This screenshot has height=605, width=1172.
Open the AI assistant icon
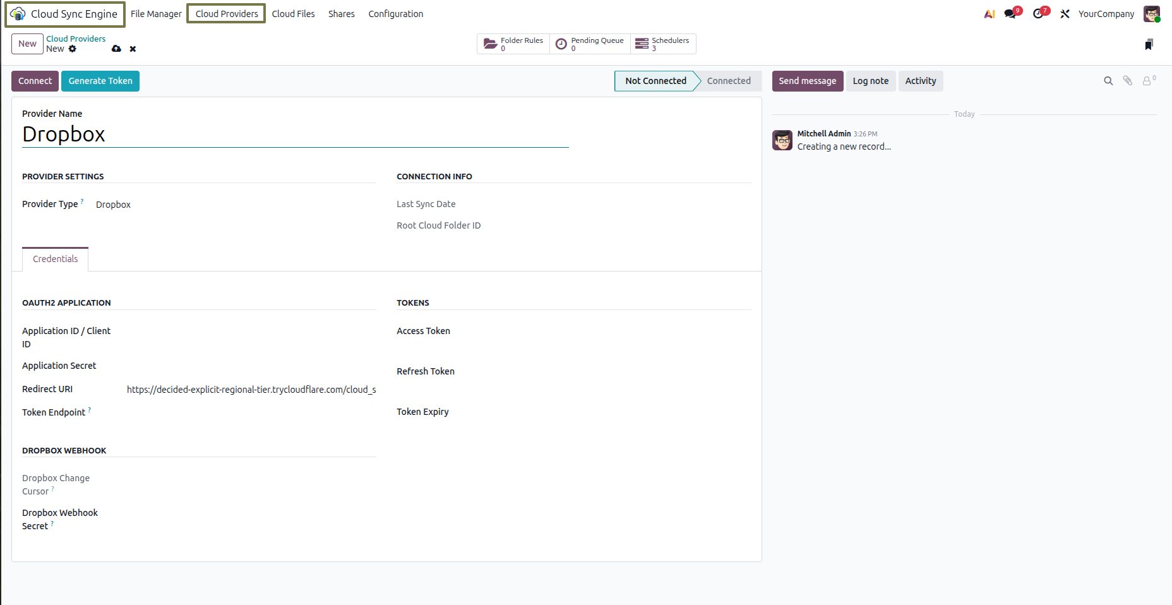(990, 14)
